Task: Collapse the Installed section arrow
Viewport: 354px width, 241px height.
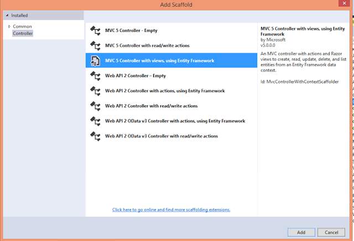Action: [7, 15]
